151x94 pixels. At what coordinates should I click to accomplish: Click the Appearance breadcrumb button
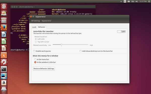(x=46, y=21)
